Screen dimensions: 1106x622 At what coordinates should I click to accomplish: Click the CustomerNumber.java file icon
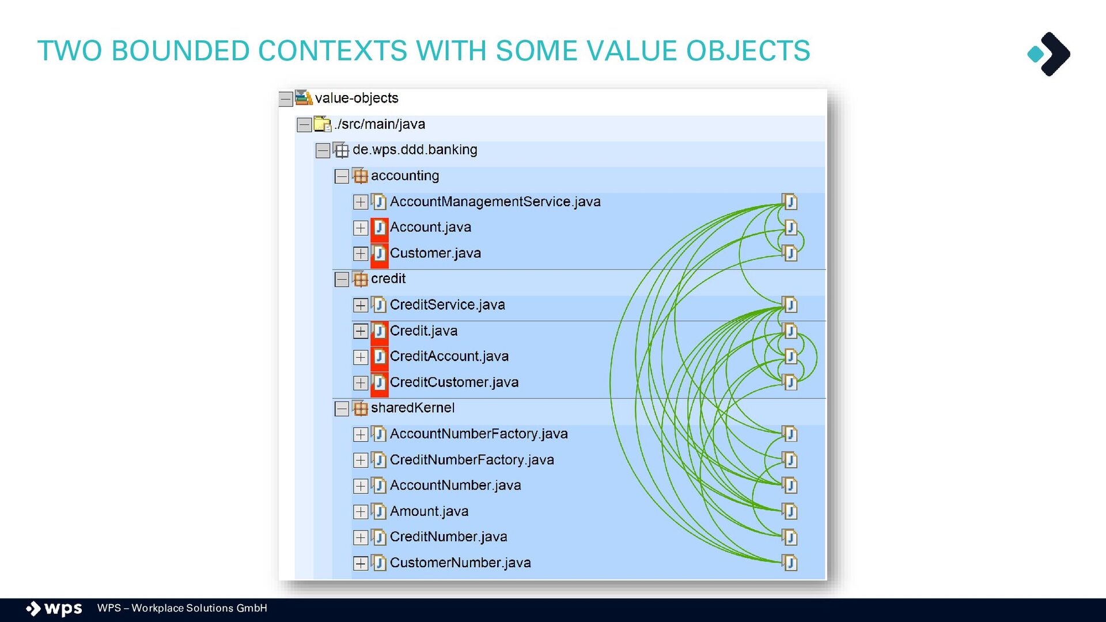tap(379, 563)
